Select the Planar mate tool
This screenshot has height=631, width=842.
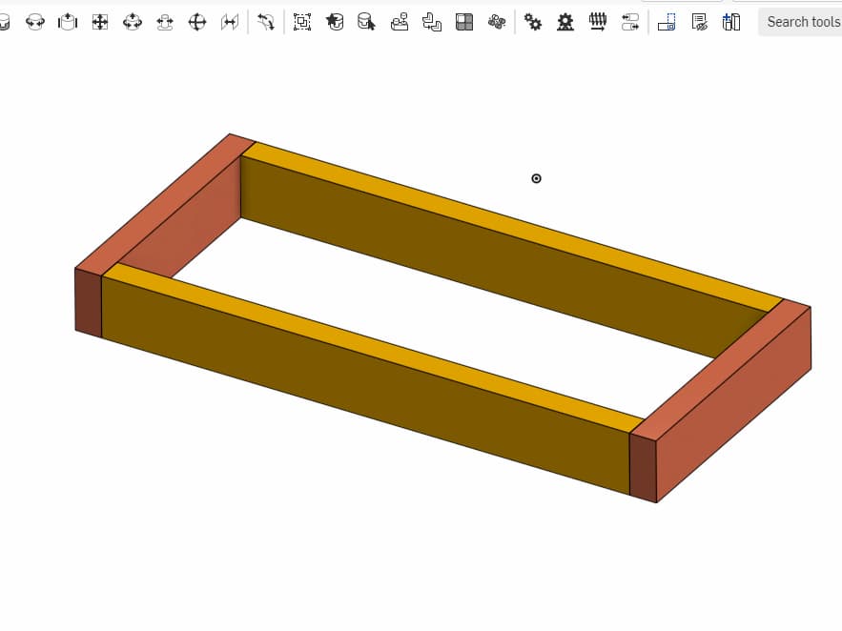point(100,22)
